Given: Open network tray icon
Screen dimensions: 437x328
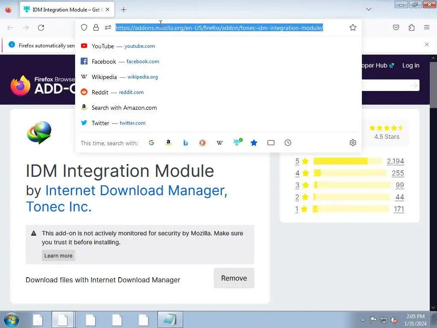Looking at the screenshot, I should click(x=384, y=320).
